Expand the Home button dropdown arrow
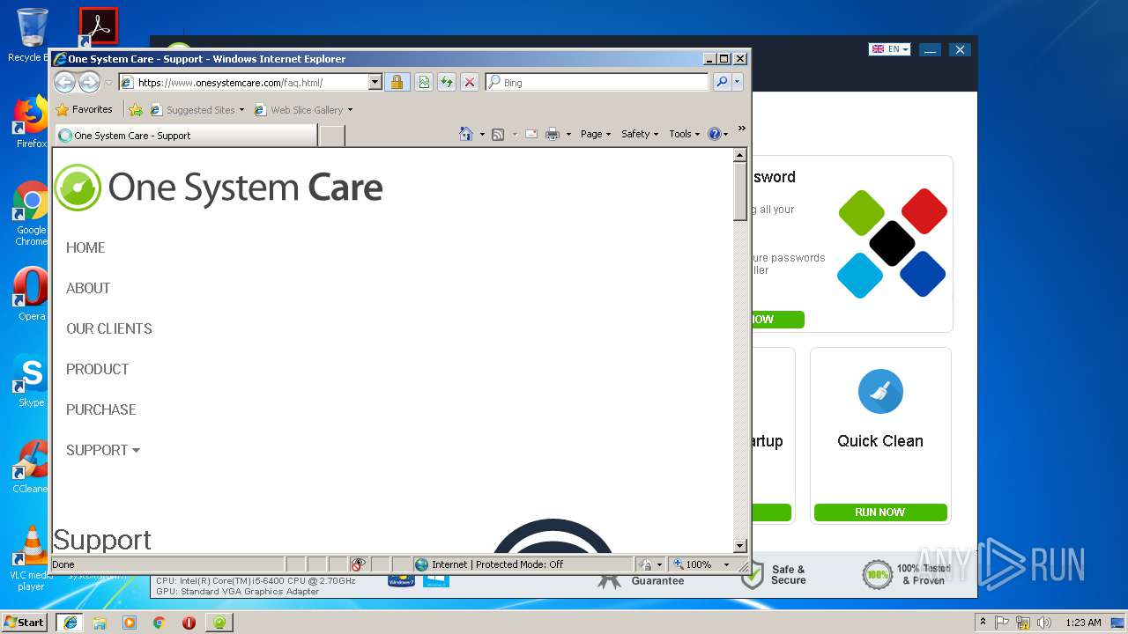 click(482, 135)
